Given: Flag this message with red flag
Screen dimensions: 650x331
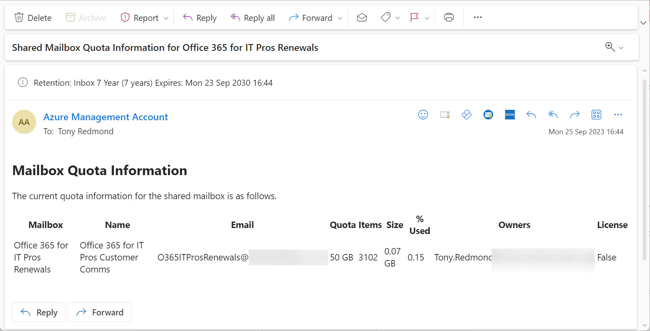Looking at the screenshot, I should (414, 17).
